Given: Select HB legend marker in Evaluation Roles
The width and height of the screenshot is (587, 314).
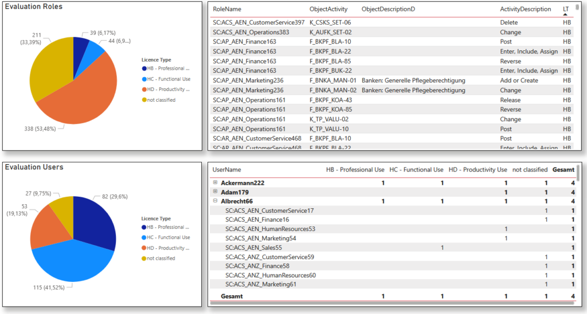Looking at the screenshot, I should (x=144, y=69).
